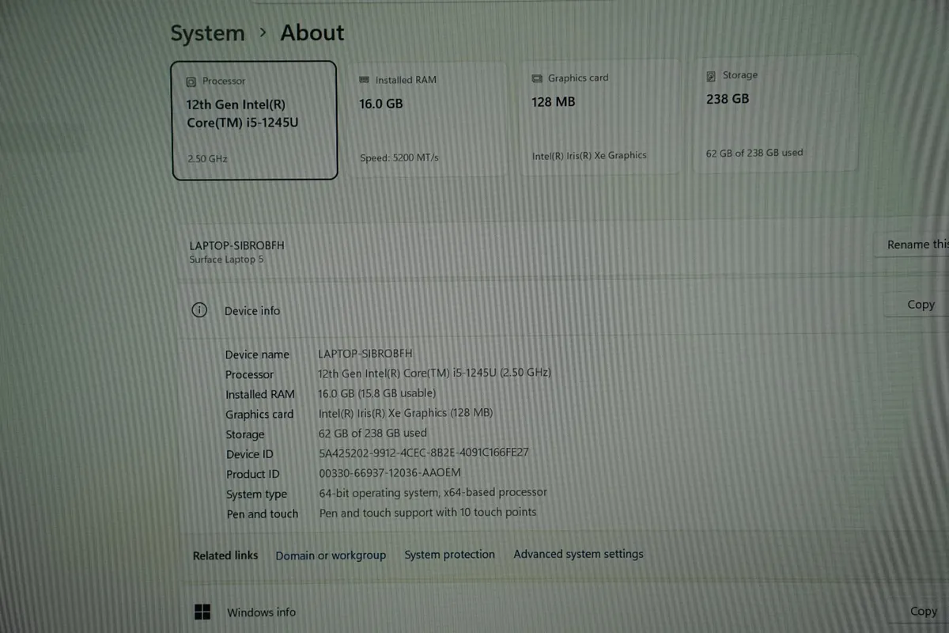
Task: Select the Storage 238 GB card
Action: pos(777,114)
